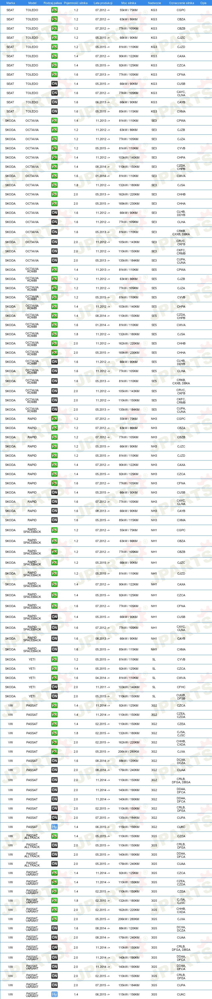212x999 pixels.
Task: Select petrol icon in Octavia Kombi CHHA row
Action: coord(54,353)
